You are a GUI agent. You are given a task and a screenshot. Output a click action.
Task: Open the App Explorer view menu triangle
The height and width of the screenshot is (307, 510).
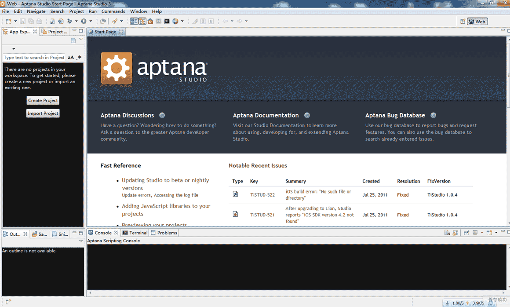[x=81, y=39]
